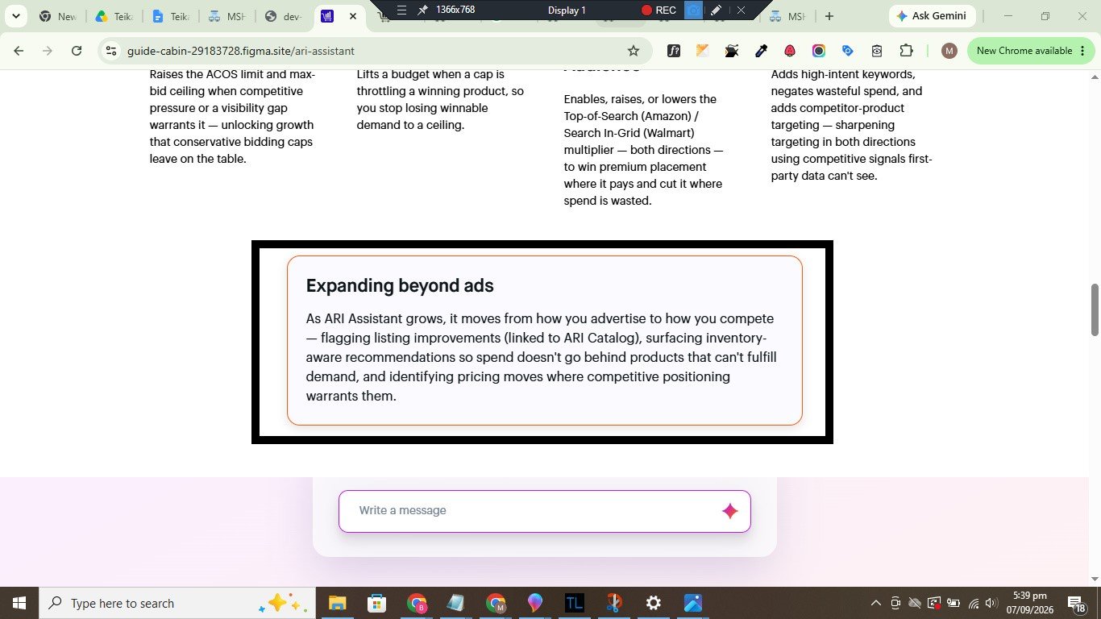Bookmark this page with the star icon

pos(634,51)
